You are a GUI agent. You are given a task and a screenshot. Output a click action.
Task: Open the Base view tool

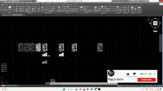click(x=139, y=8)
